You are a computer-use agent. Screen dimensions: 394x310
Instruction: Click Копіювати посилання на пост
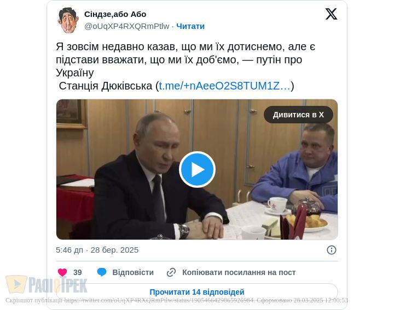pos(239,272)
